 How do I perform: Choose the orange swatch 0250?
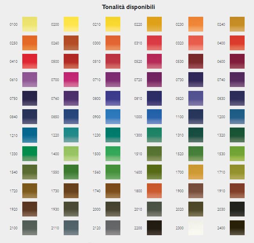pos(30,43)
